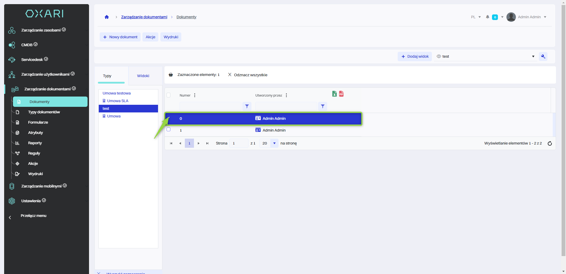This screenshot has width=566, height=274.
Task: Expand the test view selector
Action: pos(533,57)
